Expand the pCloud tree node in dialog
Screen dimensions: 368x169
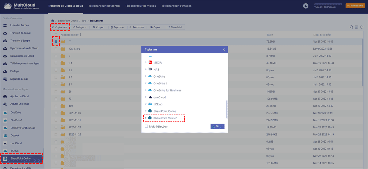point(146,104)
